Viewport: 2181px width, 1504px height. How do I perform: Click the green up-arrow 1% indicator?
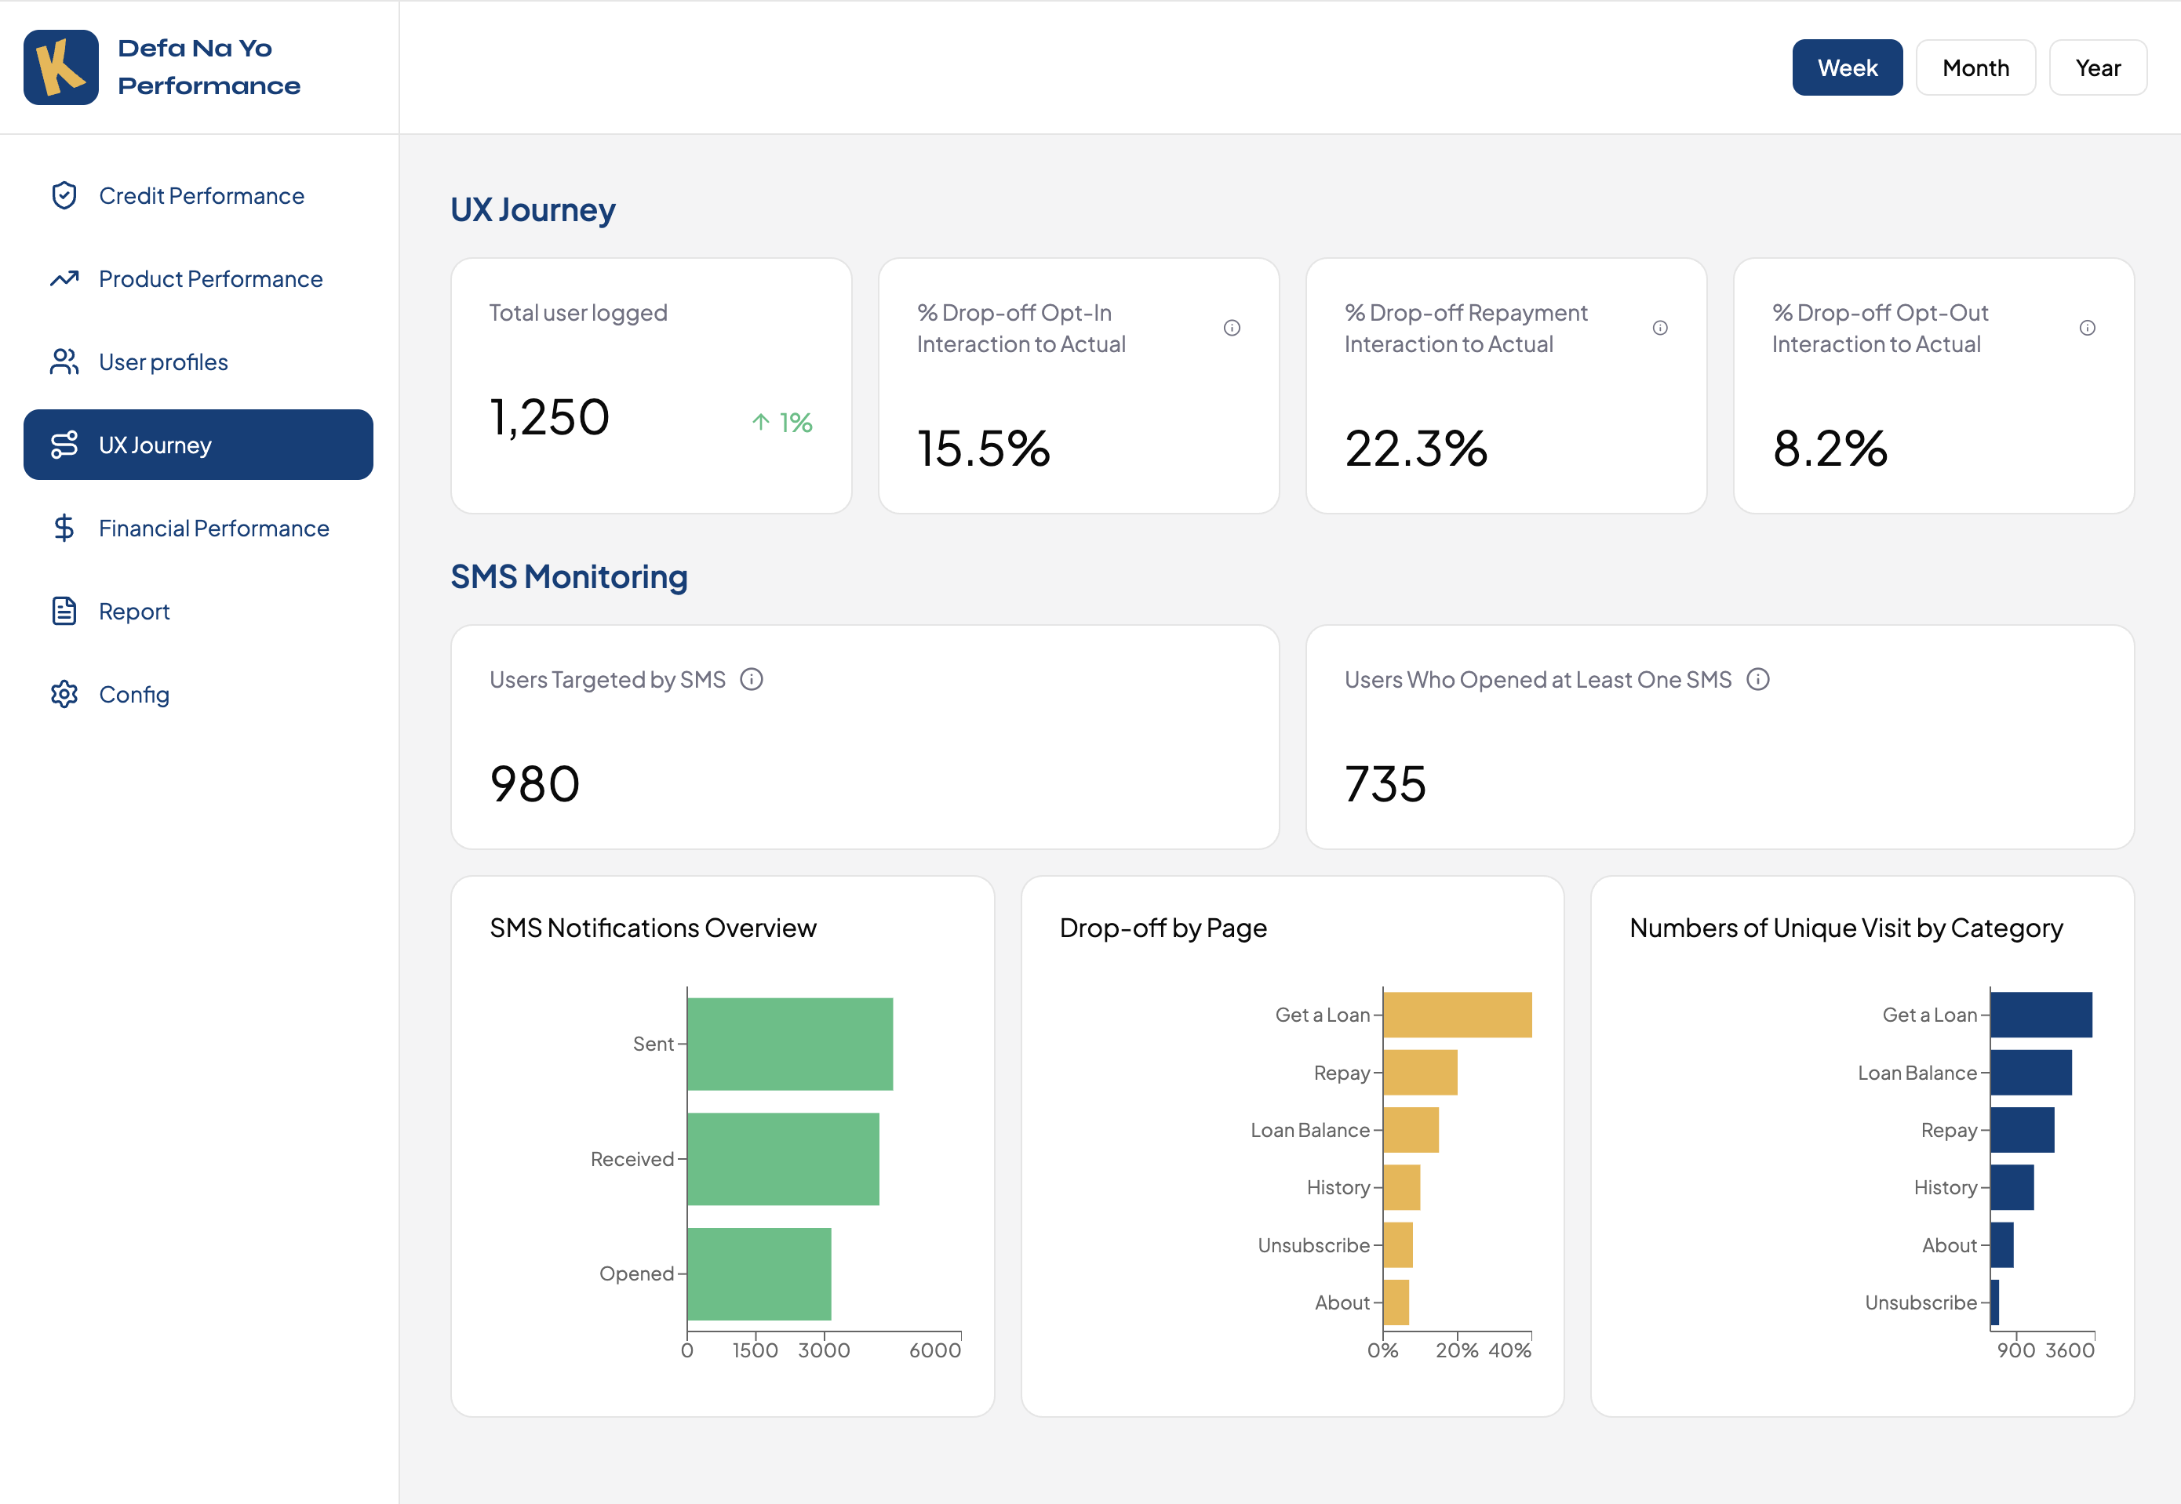781,422
